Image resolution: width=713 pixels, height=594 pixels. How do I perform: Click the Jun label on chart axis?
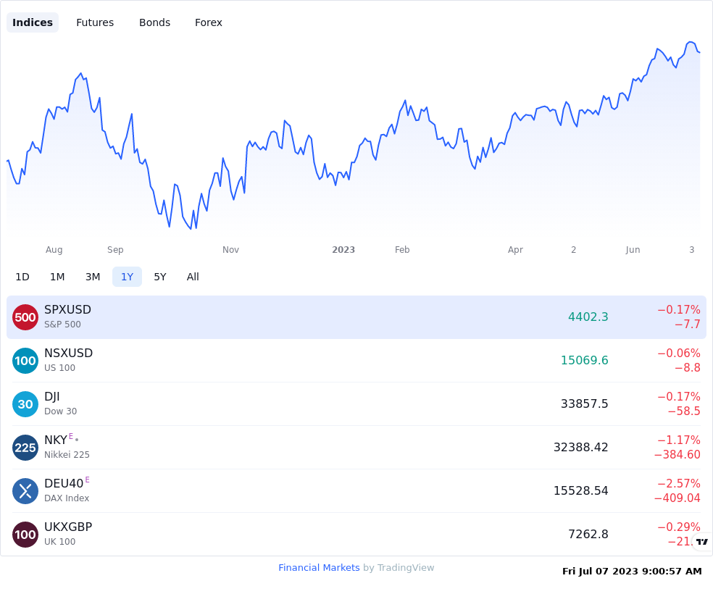point(633,249)
